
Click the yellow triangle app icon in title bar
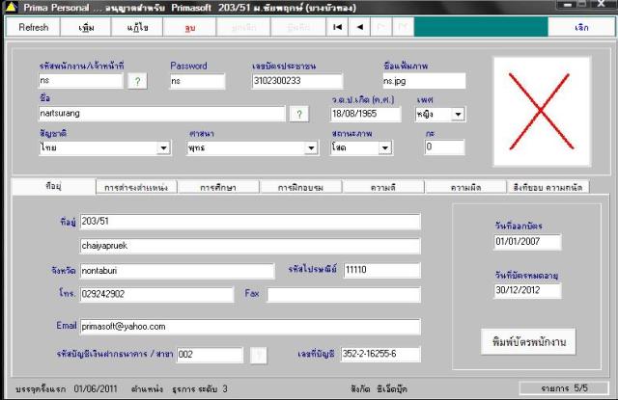11,7
